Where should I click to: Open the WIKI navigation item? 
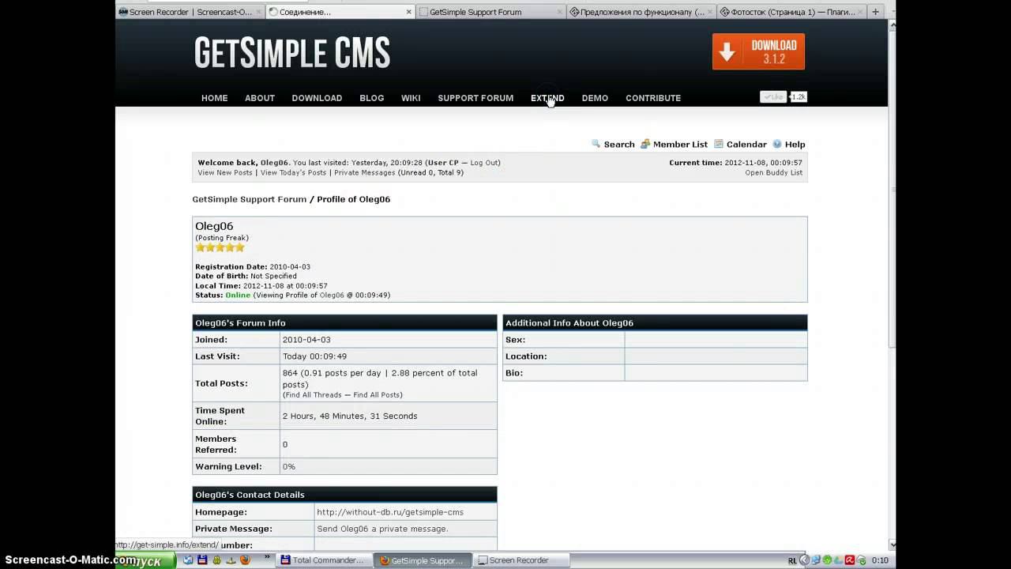[x=411, y=98]
